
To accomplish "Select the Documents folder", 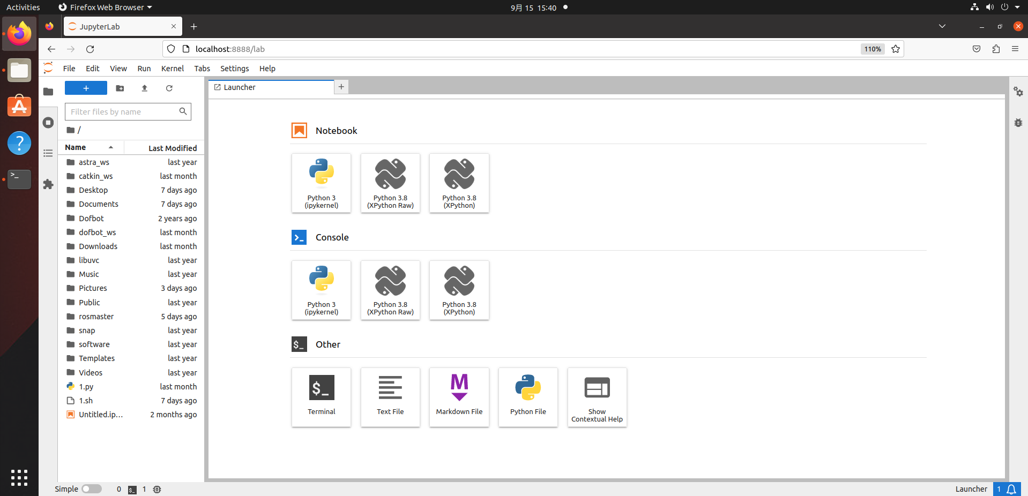I will tap(131, 204).
